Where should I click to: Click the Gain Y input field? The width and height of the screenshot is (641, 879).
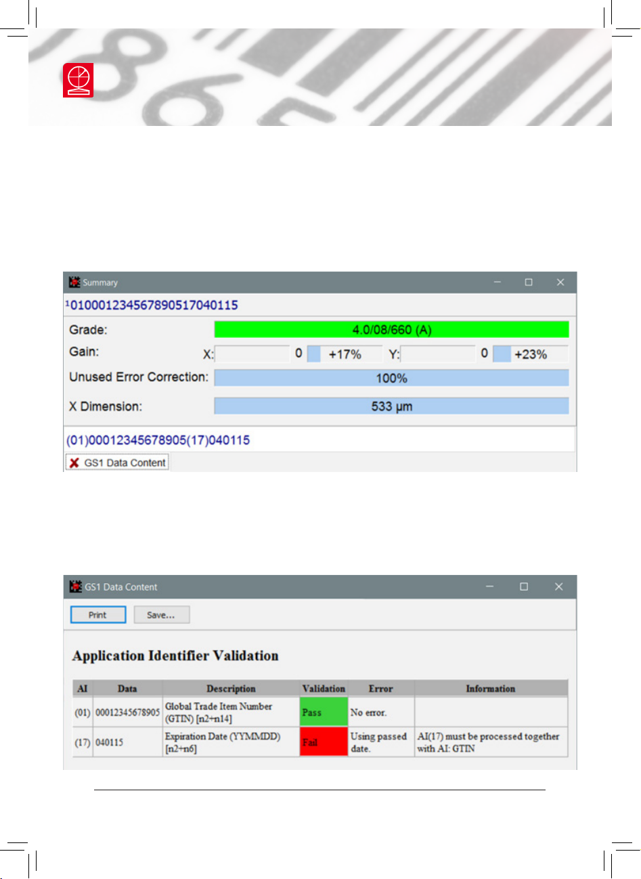pos(438,353)
